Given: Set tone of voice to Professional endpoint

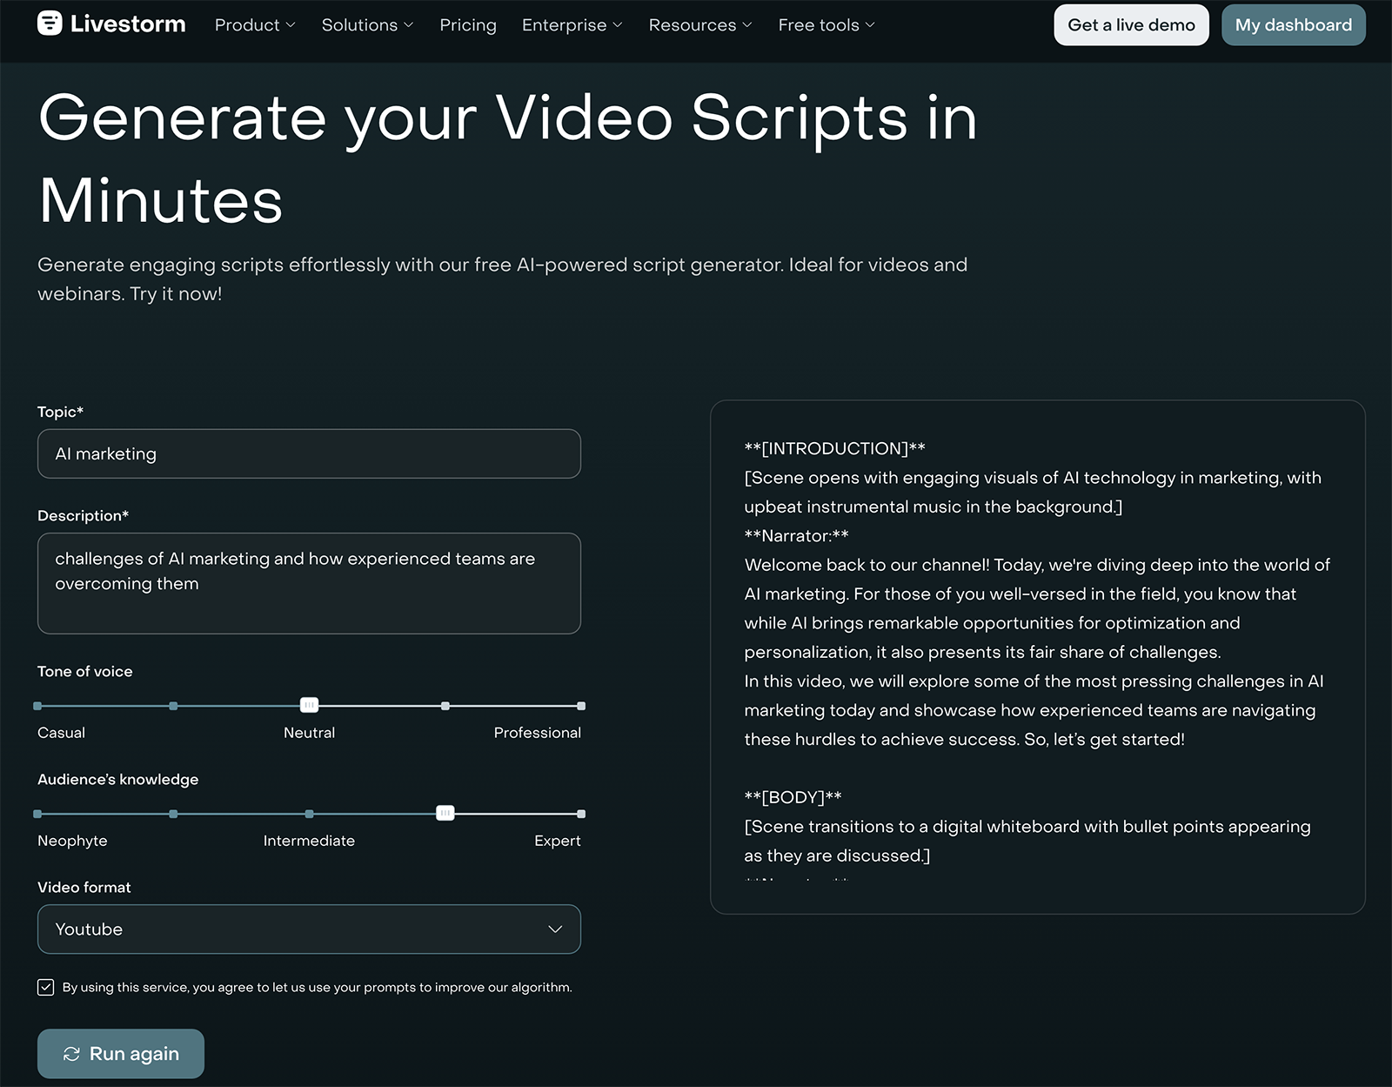Looking at the screenshot, I should click(x=581, y=706).
